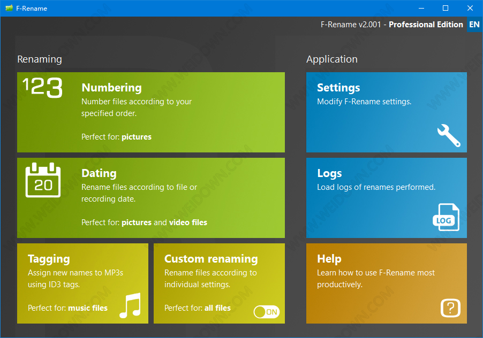Maximize the F-Rename window
This screenshot has width=483, height=338.
click(x=446, y=9)
